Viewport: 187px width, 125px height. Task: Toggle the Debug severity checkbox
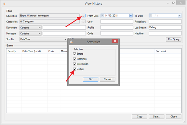click(x=75, y=69)
